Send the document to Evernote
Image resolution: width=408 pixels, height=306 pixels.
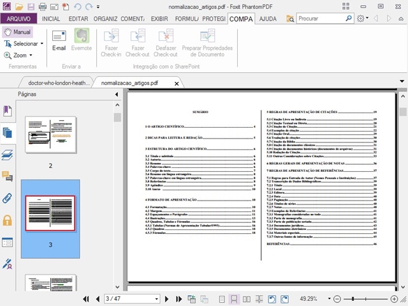pyautogui.click(x=82, y=40)
